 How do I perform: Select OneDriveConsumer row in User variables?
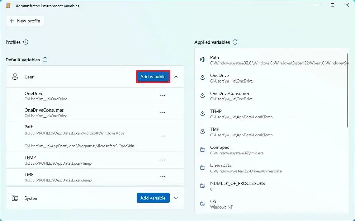(95, 113)
